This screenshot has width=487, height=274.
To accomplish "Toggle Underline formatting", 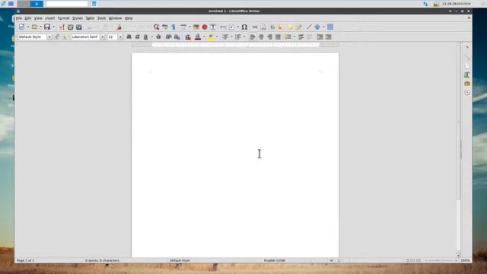I will tap(145, 37).
